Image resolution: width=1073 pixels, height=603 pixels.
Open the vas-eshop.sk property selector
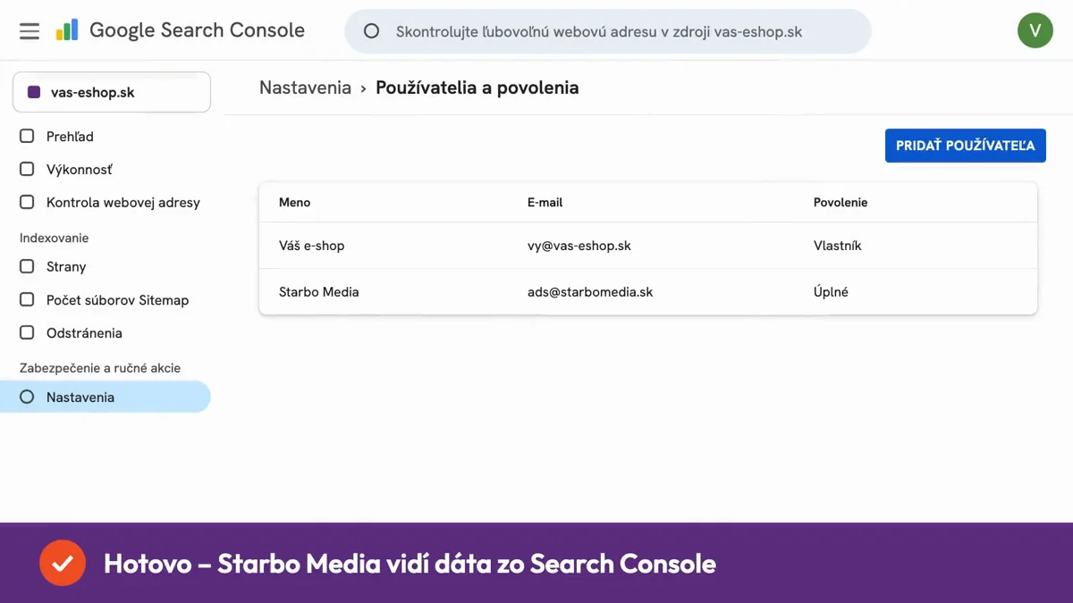[112, 92]
